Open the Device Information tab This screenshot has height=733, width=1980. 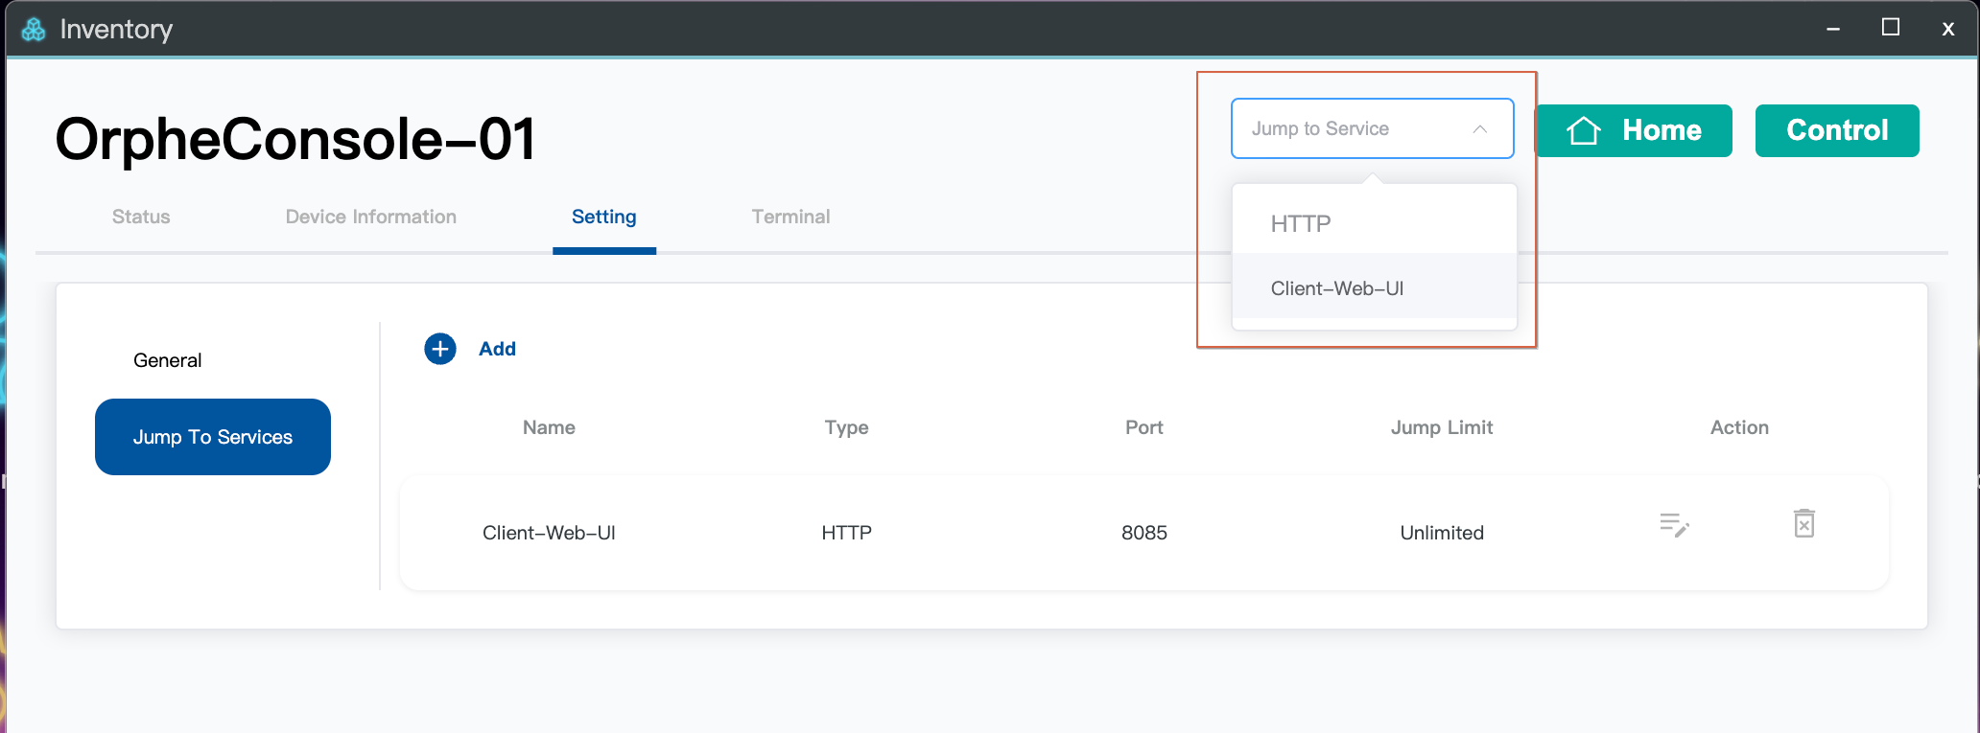tap(370, 217)
